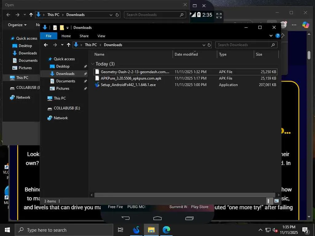Collapse the Today (3) group
Image resolution: width=315 pixels, height=236 pixels.
point(93,64)
